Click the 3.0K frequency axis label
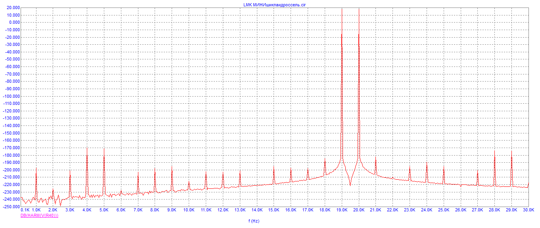Image resolution: width=540 pixels, height=228 pixels. point(70,210)
